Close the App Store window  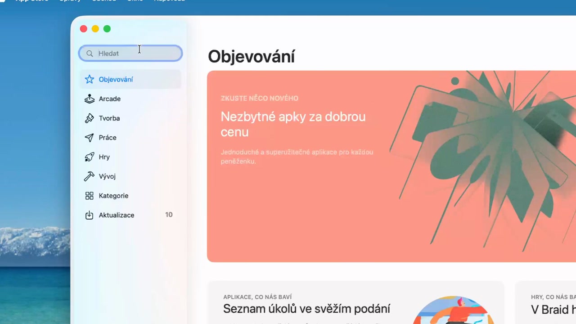84,29
